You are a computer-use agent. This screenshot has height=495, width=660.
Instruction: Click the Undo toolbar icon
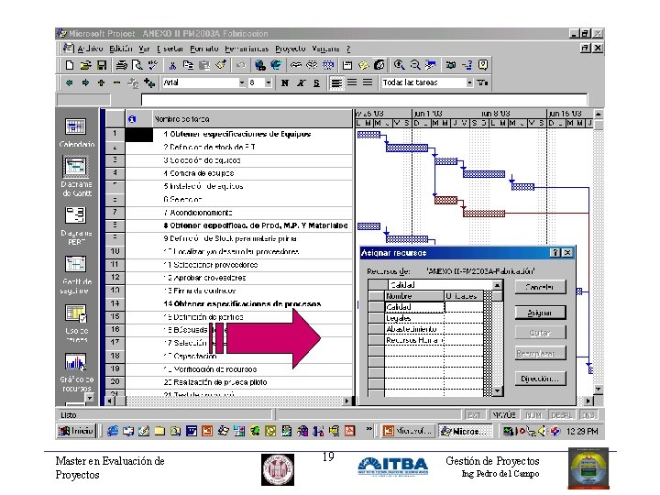[240, 65]
